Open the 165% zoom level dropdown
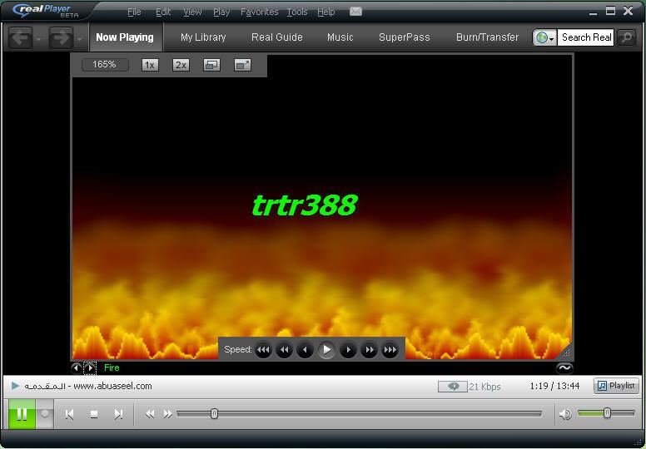The height and width of the screenshot is (449, 646). coord(105,65)
